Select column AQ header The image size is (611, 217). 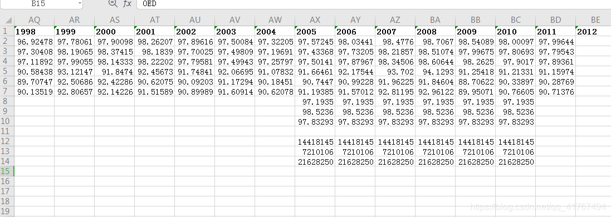[35, 20]
